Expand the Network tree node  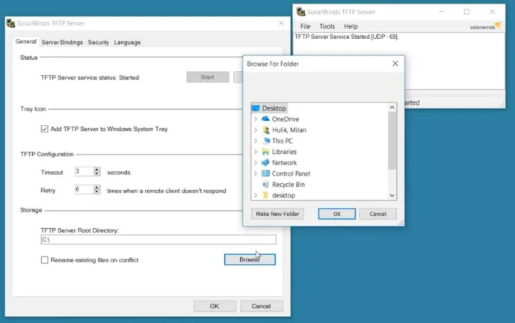point(256,162)
